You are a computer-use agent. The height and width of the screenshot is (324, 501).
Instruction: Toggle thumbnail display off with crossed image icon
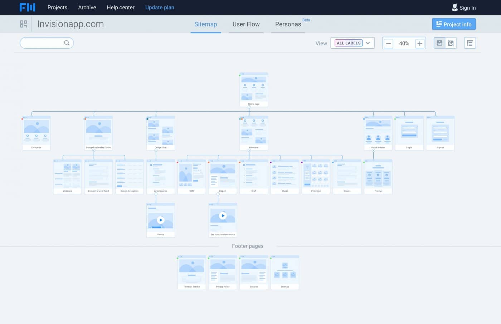451,43
